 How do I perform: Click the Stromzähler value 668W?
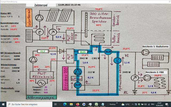pyautogui.click(x=17, y=59)
